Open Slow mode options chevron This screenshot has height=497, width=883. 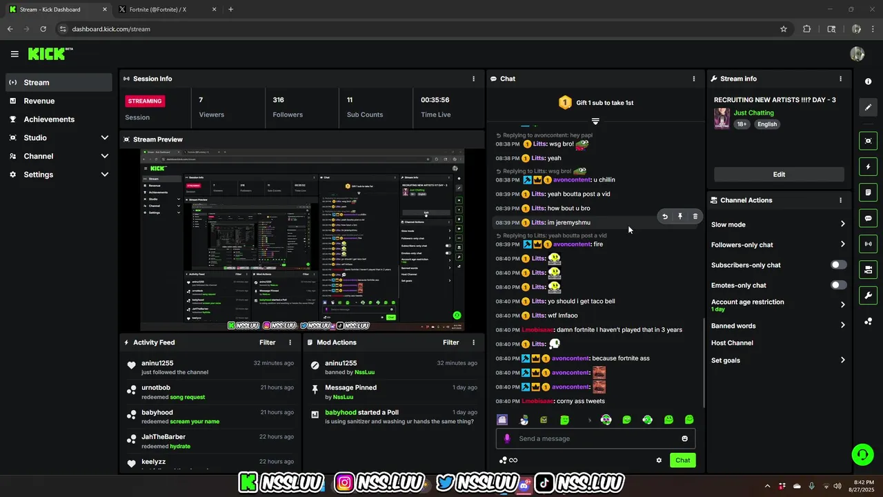[x=842, y=224]
